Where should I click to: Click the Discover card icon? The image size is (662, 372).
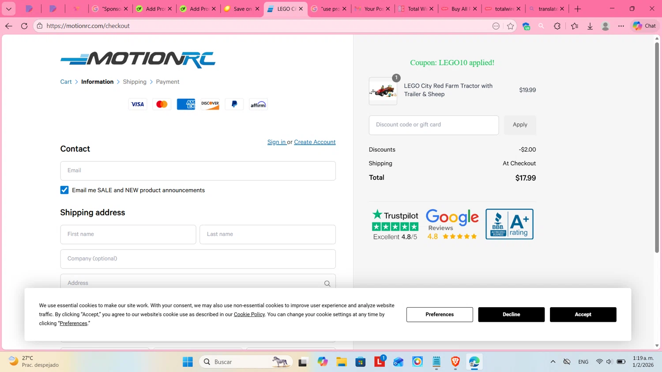click(x=210, y=104)
